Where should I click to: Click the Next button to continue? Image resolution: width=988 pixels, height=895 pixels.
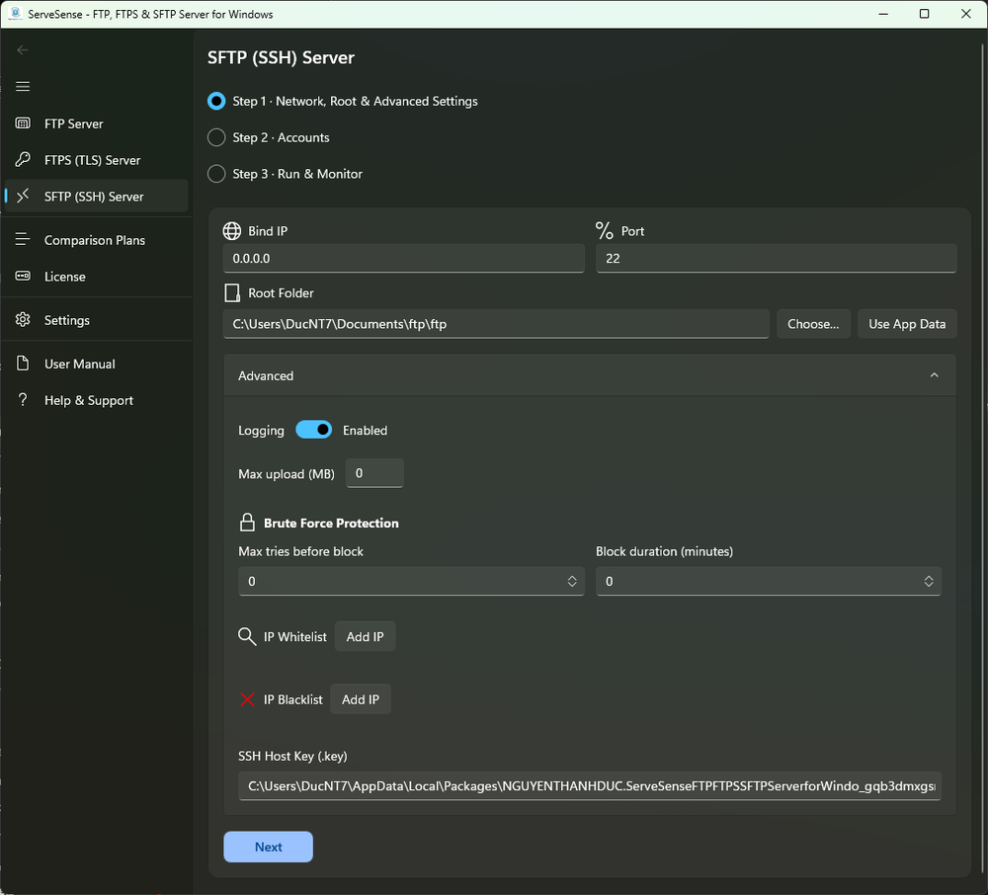click(268, 847)
